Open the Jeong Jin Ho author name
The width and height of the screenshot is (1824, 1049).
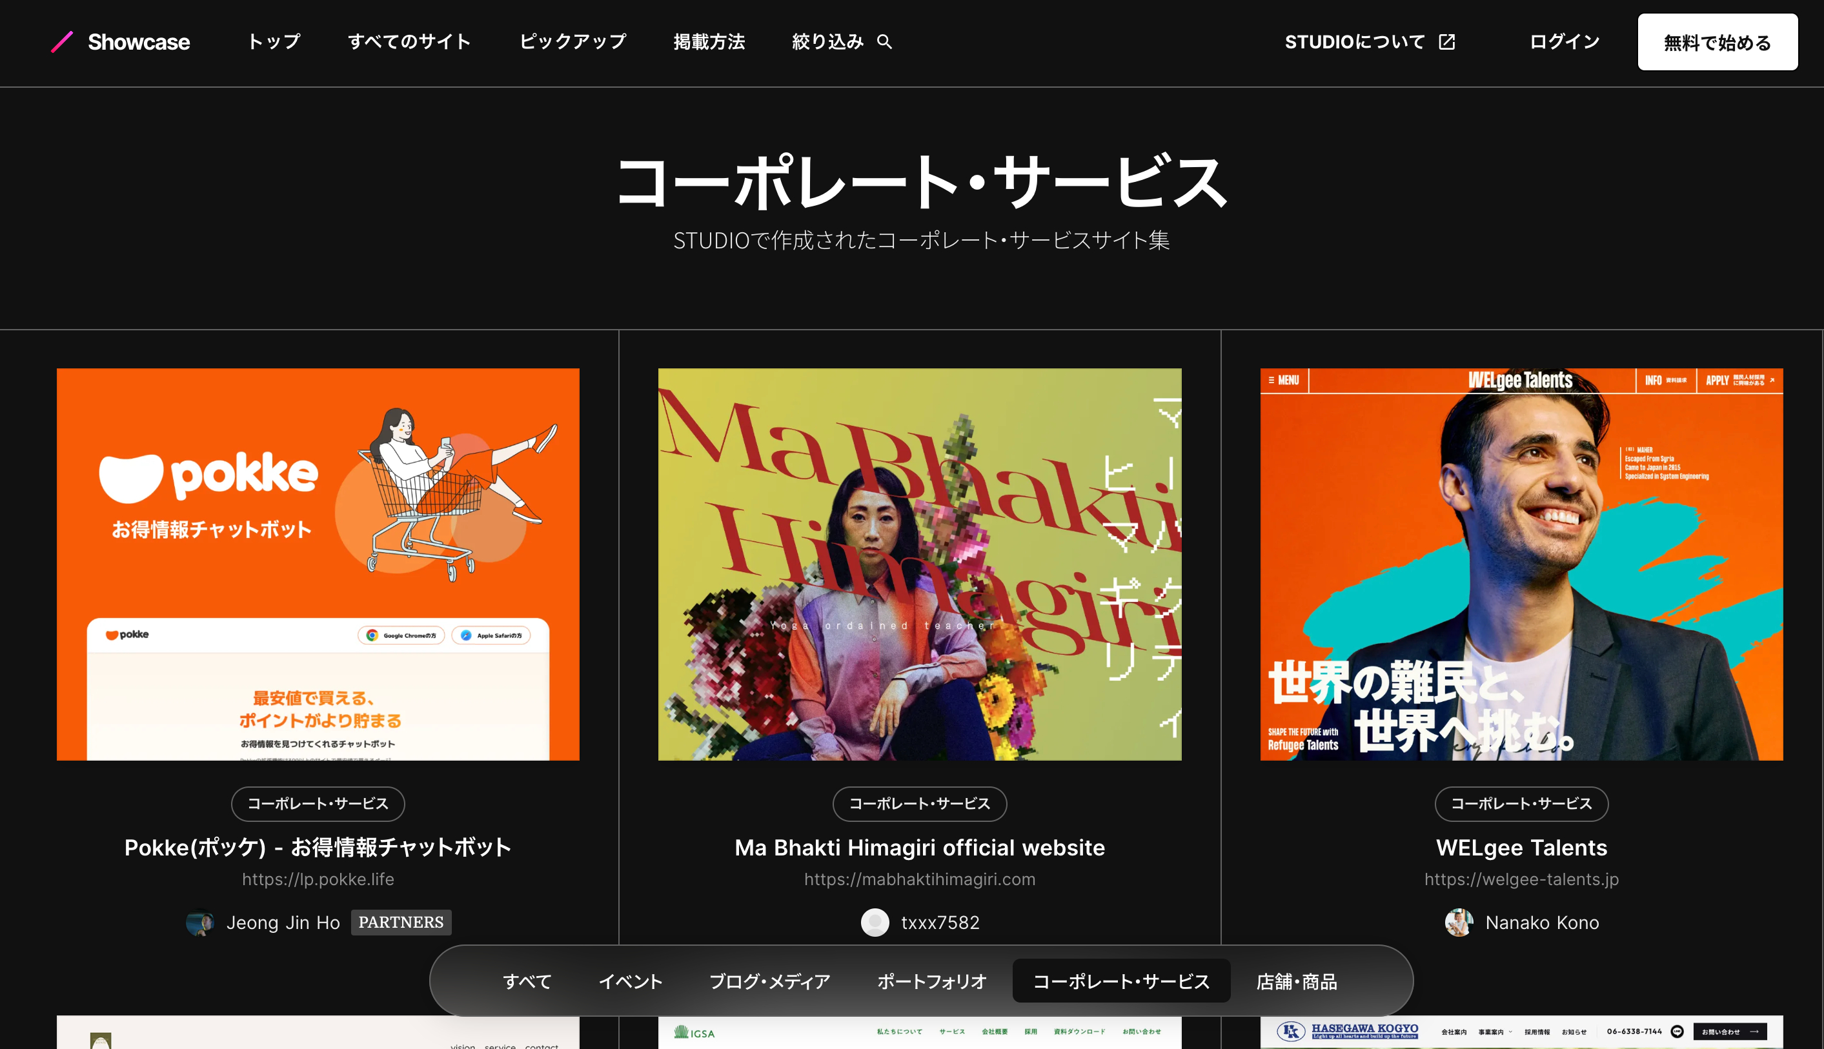(x=283, y=922)
